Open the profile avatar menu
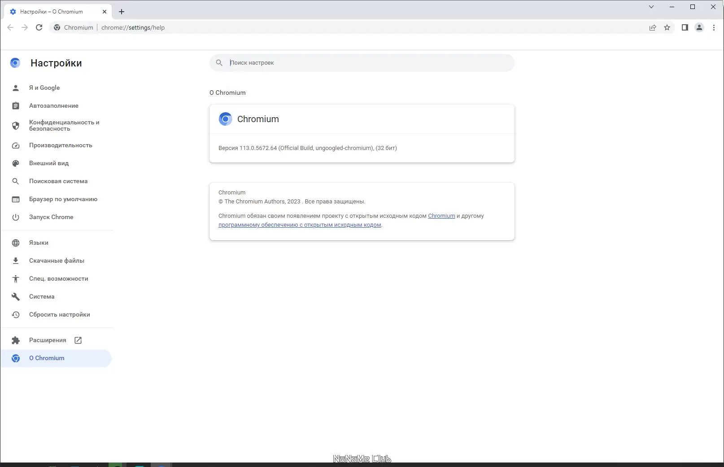The image size is (724, 467). [699, 27]
